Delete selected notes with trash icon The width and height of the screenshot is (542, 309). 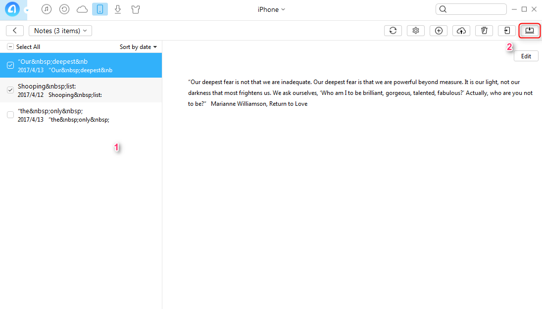point(484,31)
